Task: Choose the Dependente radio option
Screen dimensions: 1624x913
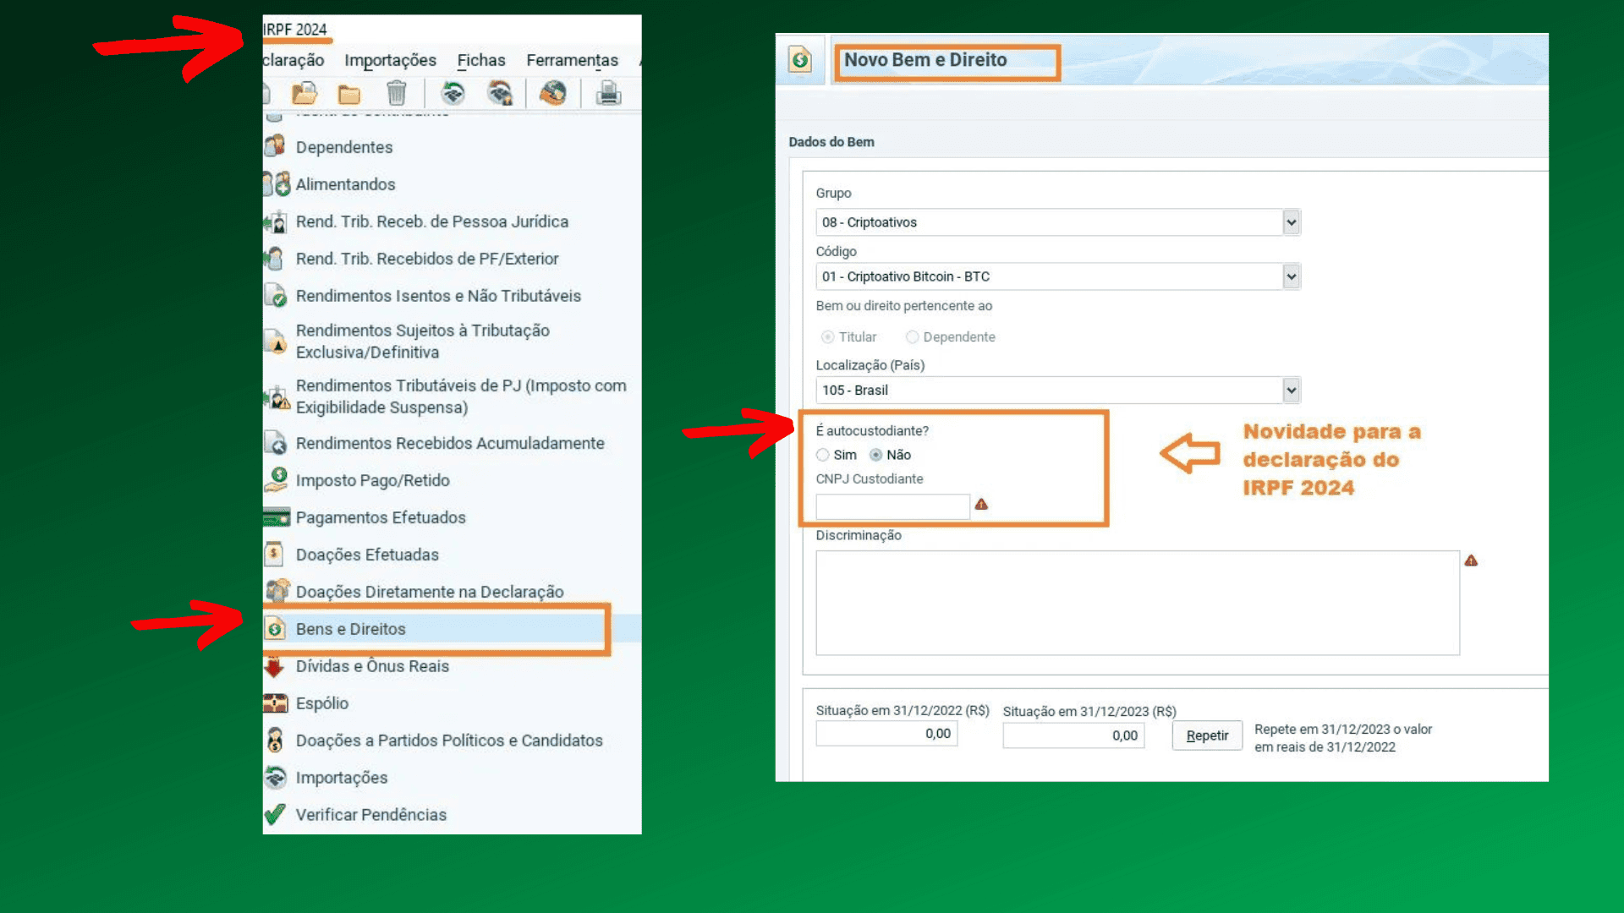Action: pyautogui.click(x=912, y=337)
